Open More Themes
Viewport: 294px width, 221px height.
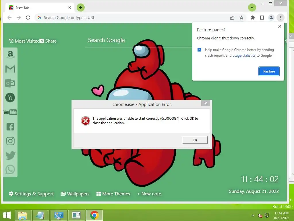tap(113, 194)
